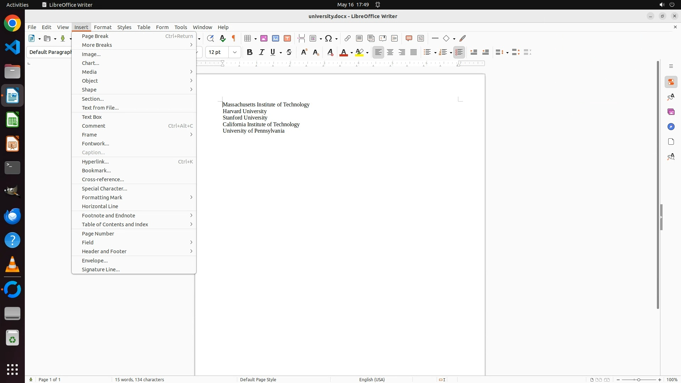Image resolution: width=681 pixels, height=383 pixels.
Task: Toggle Bold formatting button
Action: 250,52
